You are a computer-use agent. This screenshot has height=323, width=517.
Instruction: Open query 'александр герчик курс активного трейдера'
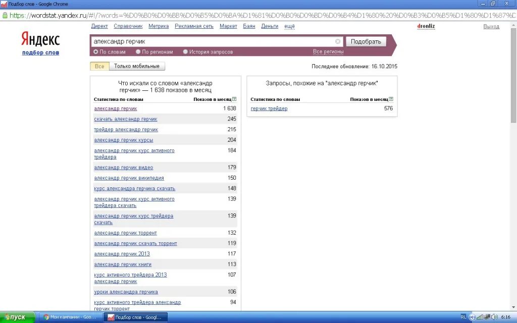point(134,154)
